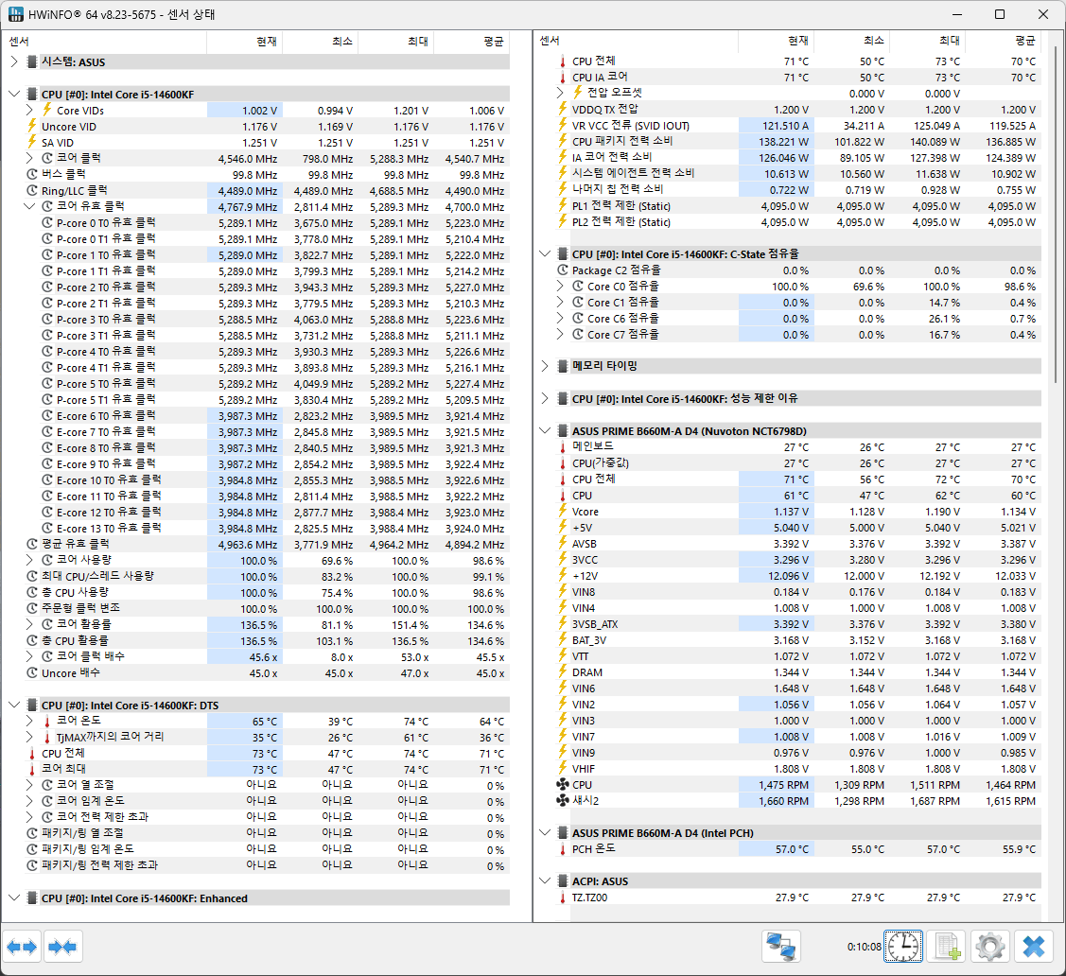
Task: Open the network remote monitoring icon
Action: pos(781,947)
